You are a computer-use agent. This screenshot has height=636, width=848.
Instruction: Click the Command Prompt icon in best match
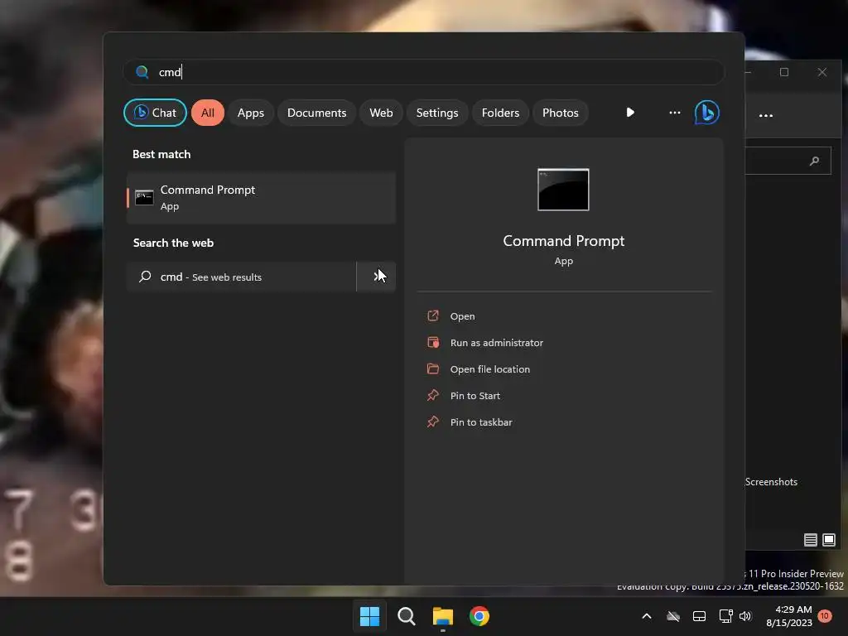click(144, 197)
